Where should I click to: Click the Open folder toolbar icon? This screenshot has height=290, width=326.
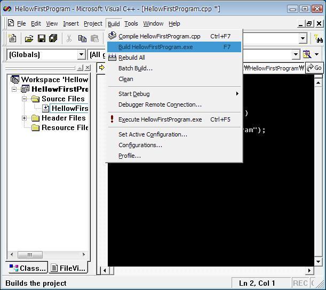pos(29,38)
